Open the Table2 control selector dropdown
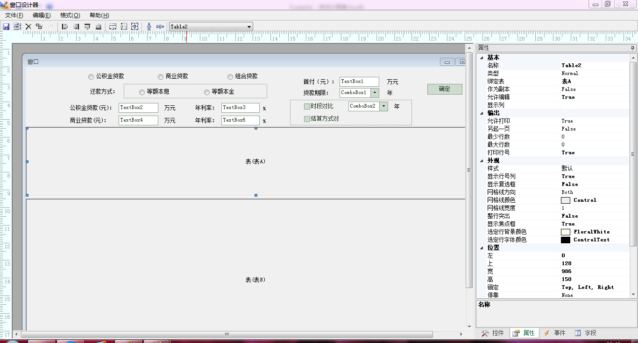The width and height of the screenshot is (638, 343). (249, 27)
